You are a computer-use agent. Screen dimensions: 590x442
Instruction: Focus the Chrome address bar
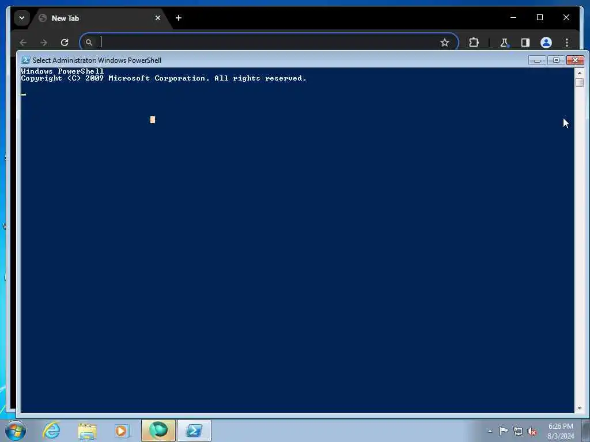click(x=268, y=42)
